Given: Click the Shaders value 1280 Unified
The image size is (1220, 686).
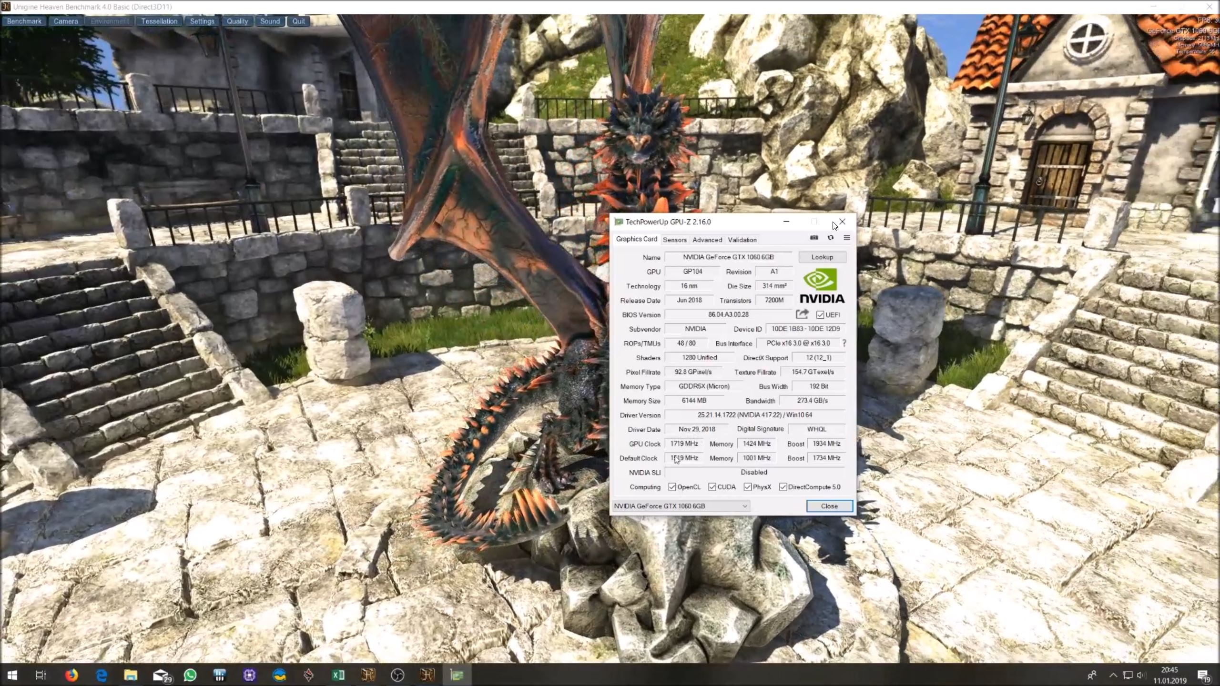Looking at the screenshot, I should tap(699, 358).
